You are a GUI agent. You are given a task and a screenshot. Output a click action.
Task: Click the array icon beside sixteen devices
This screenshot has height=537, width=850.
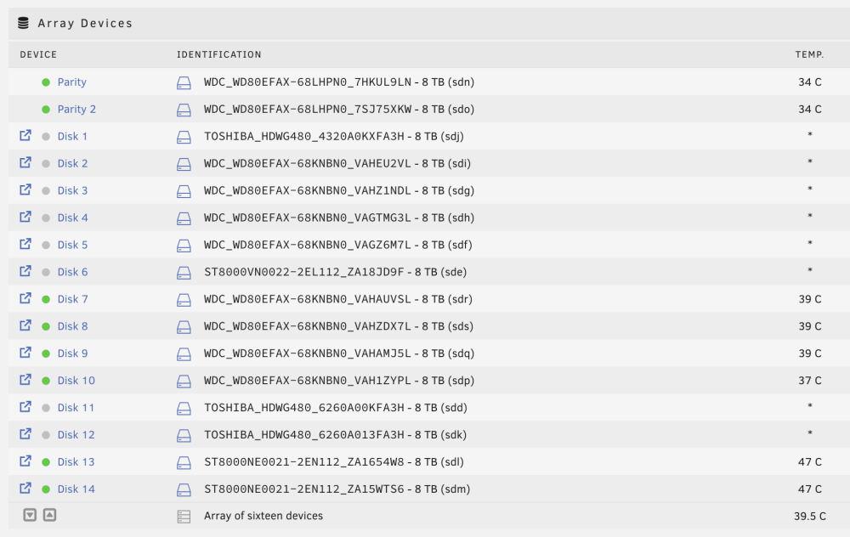click(184, 517)
